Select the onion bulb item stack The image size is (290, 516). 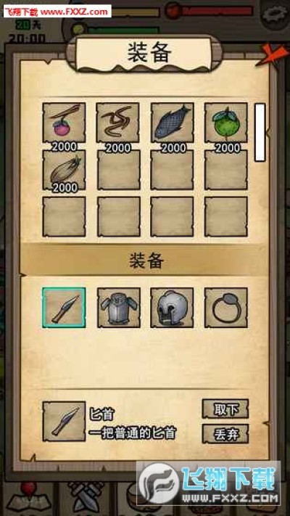(x=64, y=170)
